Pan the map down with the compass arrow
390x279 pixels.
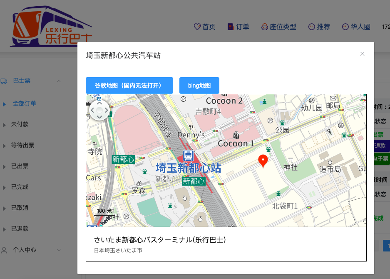click(99, 117)
